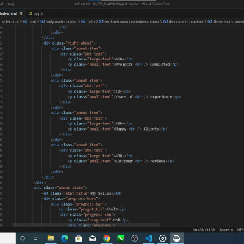Open Microsoft Edge from the taskbar
The height and width of the screenshot is (244, 244).
(x=65, y=239)
